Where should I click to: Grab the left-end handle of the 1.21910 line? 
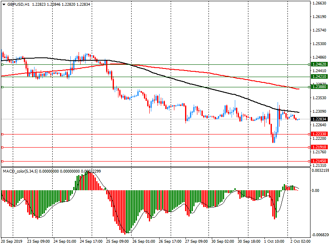[2, 148]
